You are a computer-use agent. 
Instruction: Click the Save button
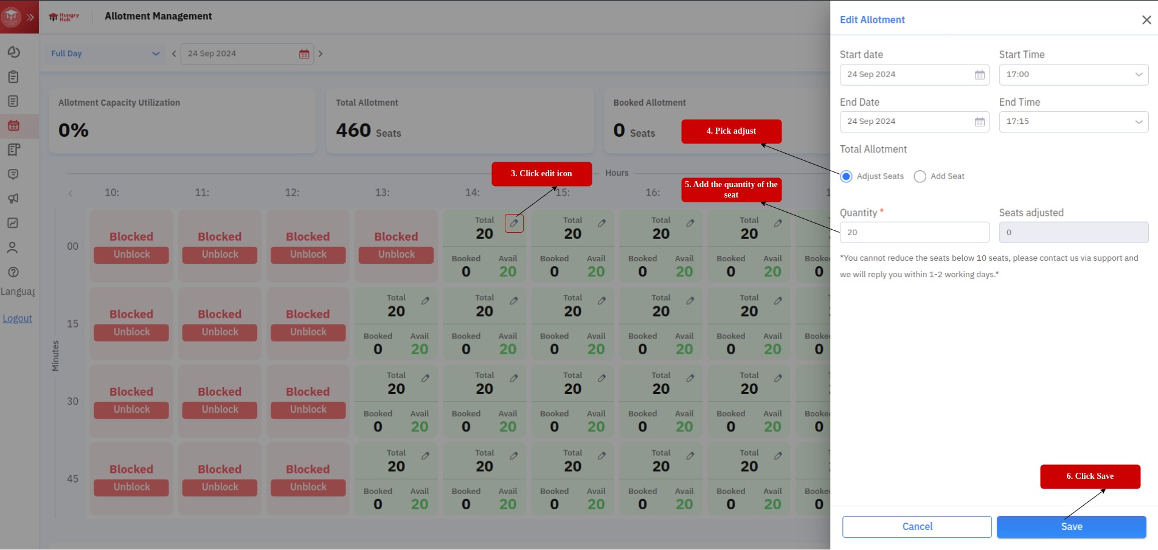1071,527
